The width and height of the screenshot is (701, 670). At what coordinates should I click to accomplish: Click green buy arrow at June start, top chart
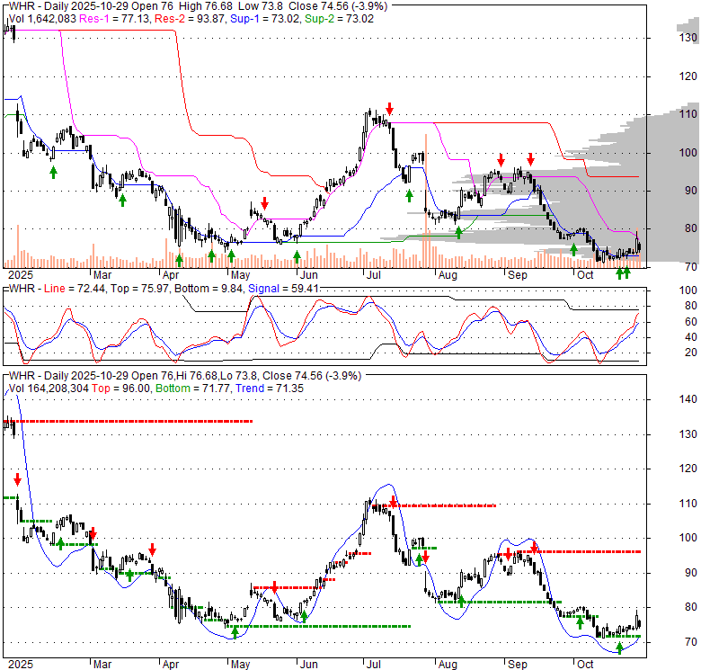click(297, 256)
